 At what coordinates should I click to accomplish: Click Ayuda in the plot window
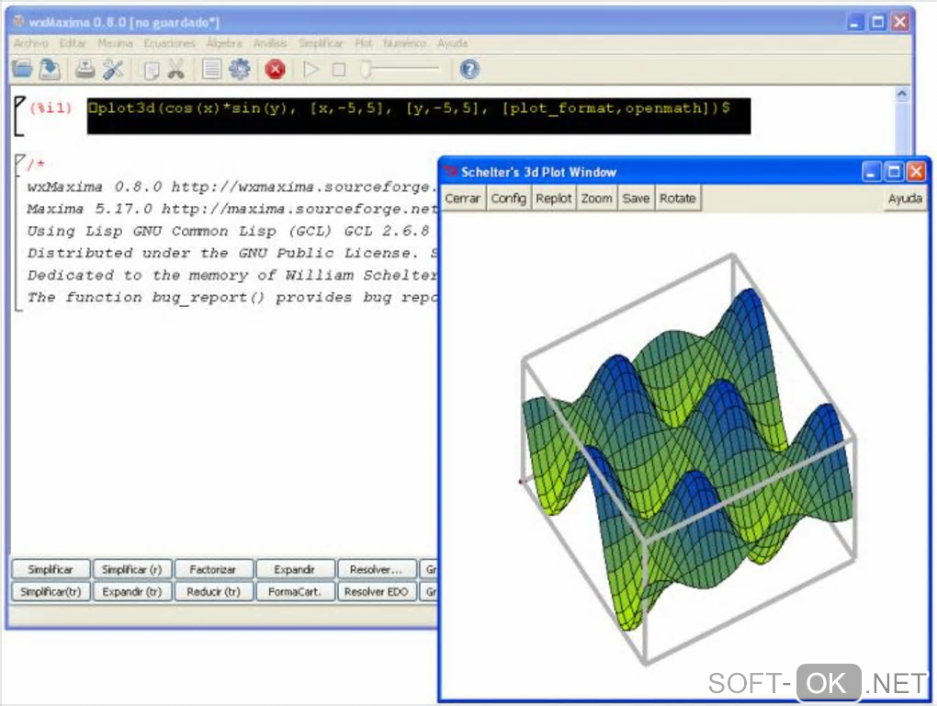(905, 199)
